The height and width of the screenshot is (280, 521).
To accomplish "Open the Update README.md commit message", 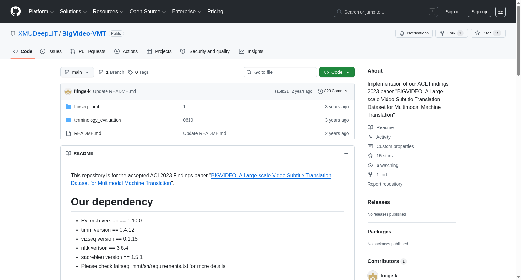I will coord(115,91).
